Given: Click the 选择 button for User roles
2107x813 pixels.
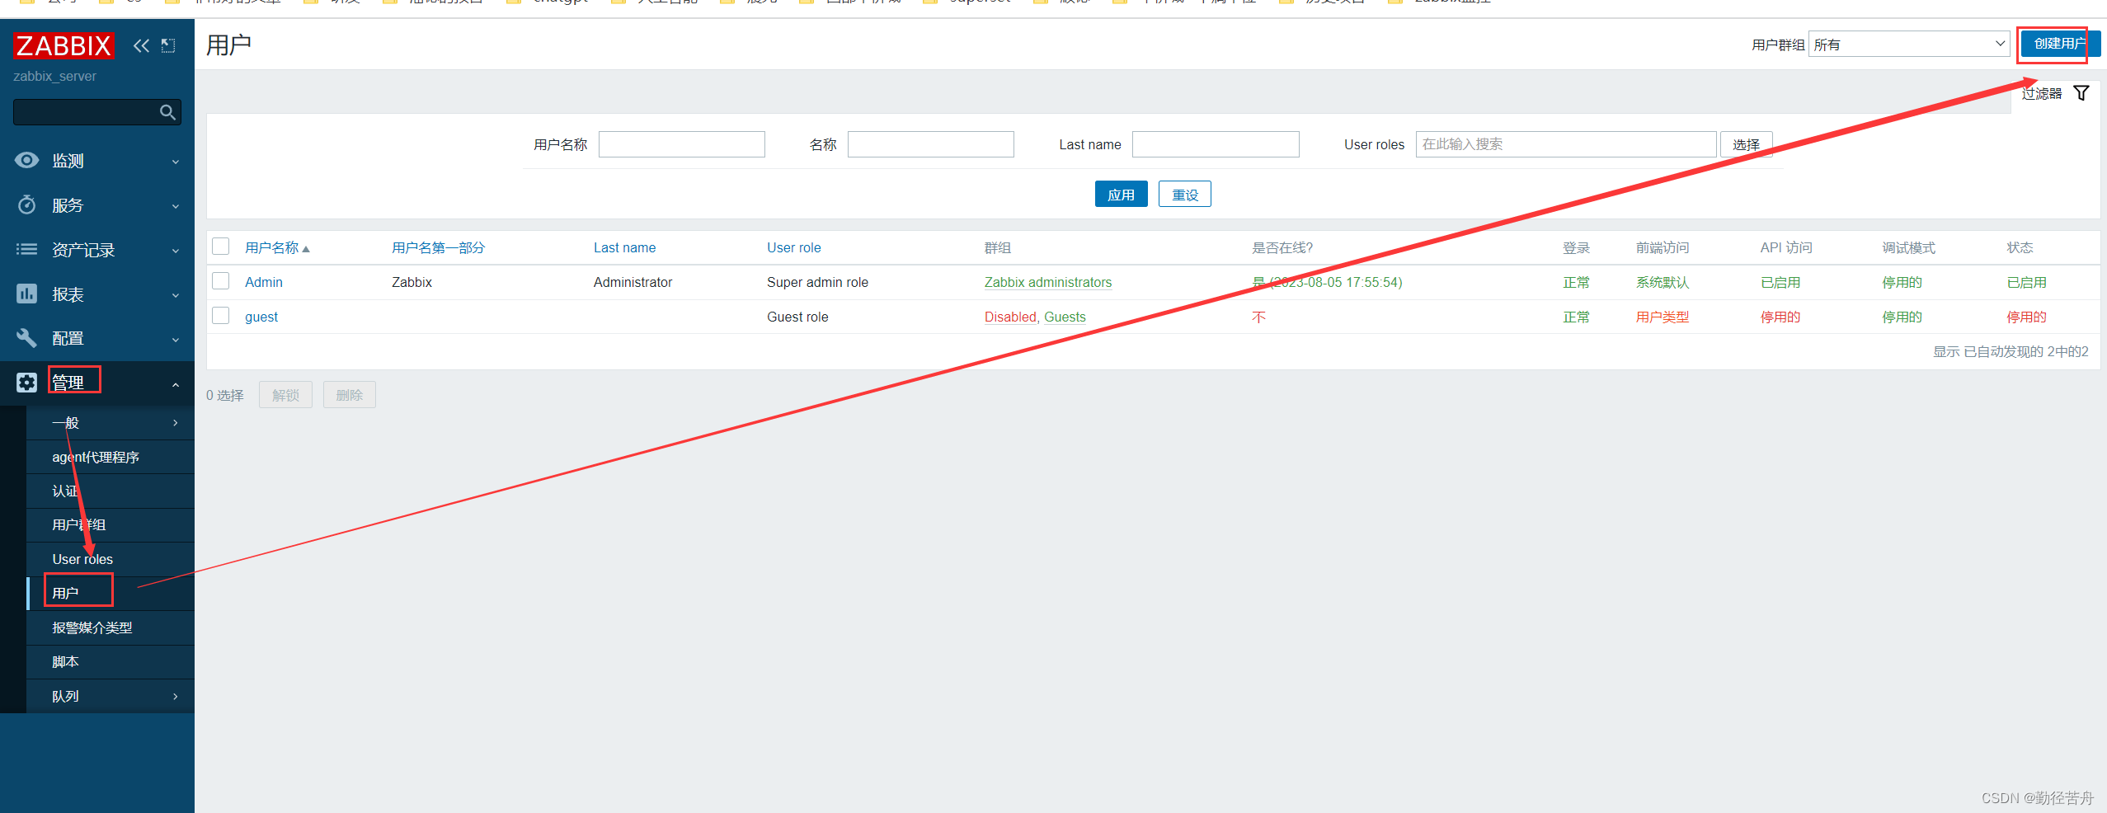Looking at the screenshot, I should click(1746, 144).
